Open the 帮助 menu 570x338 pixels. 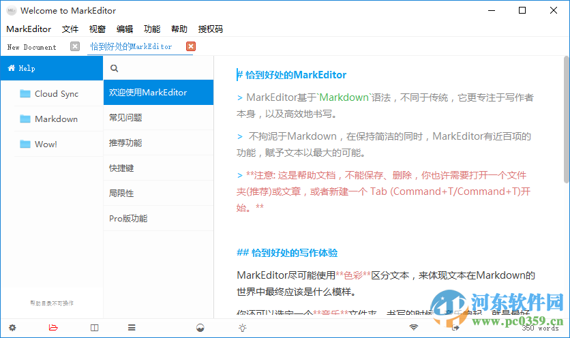(179, 29)
